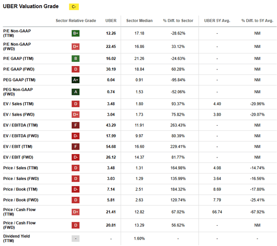
Task: Click the gray dash badge for Dividend Yield (TTM)
Action: point(76,239)
